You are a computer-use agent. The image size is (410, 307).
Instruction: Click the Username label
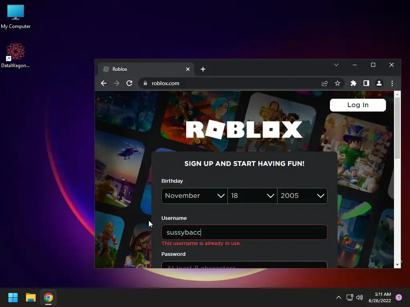point(174,218)
